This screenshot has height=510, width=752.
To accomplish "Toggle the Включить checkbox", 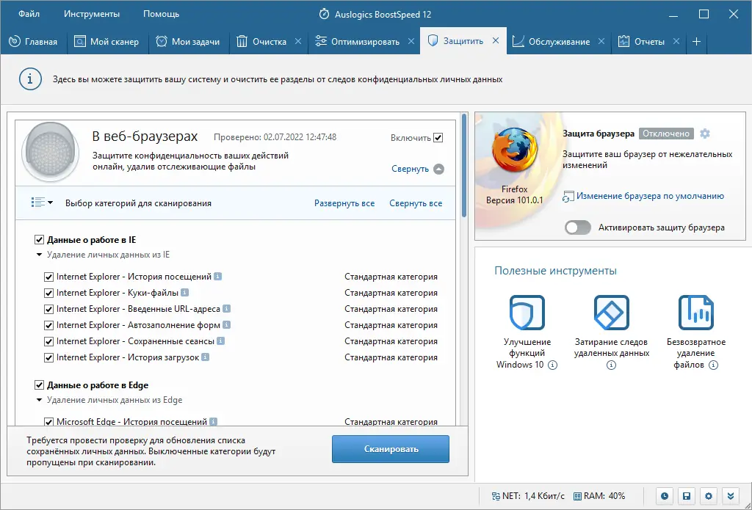I will point(438,138).
